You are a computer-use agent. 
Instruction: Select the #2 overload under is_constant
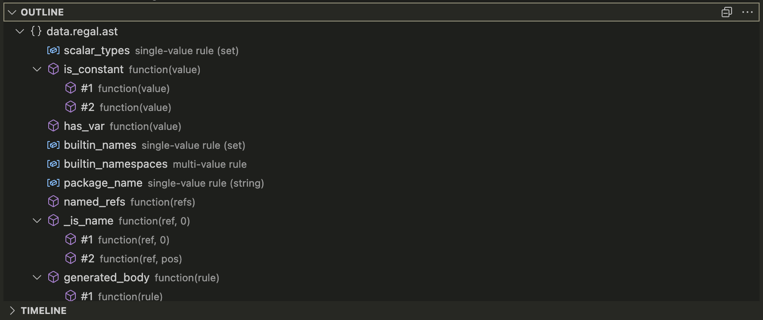click(x=87, y=107)
